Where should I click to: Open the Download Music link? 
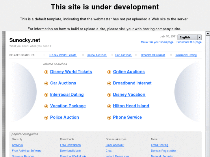pyautogui.click(x=70, y=151)
